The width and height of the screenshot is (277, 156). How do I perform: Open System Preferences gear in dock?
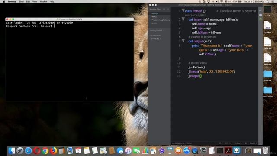click(203, 151)
